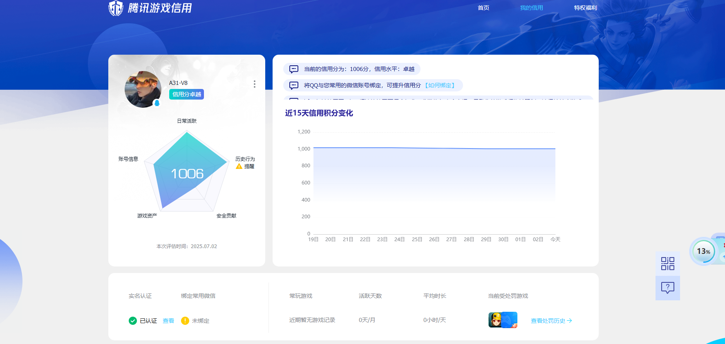
Task: Click the 账号信息 radar label
Action: (x=128, y=159)
